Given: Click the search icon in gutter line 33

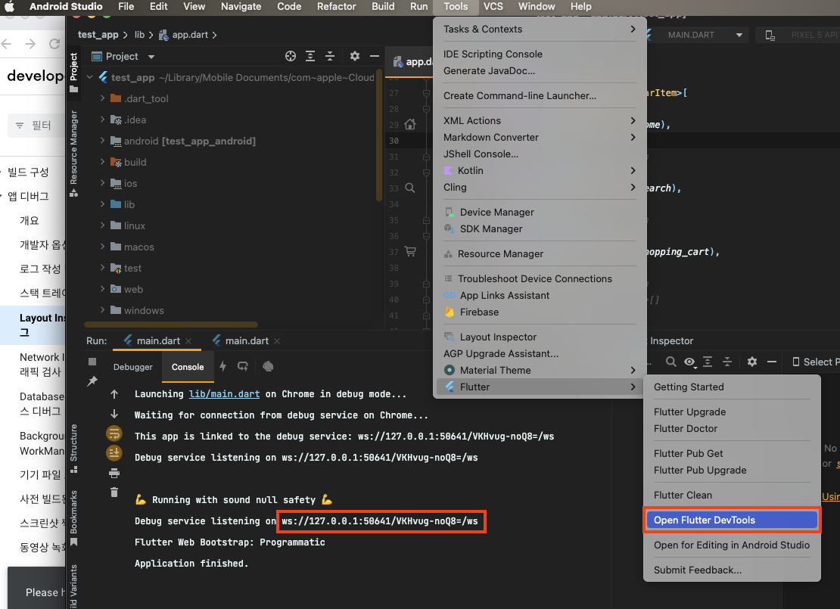Looking at the screenshot, I should (x=410, y=188).
